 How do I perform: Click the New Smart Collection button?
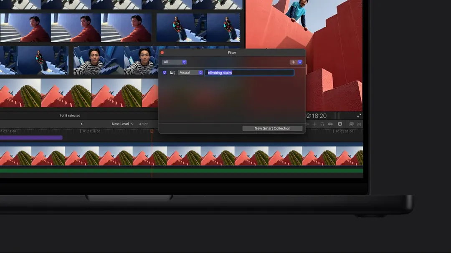[x=272, y=128]
